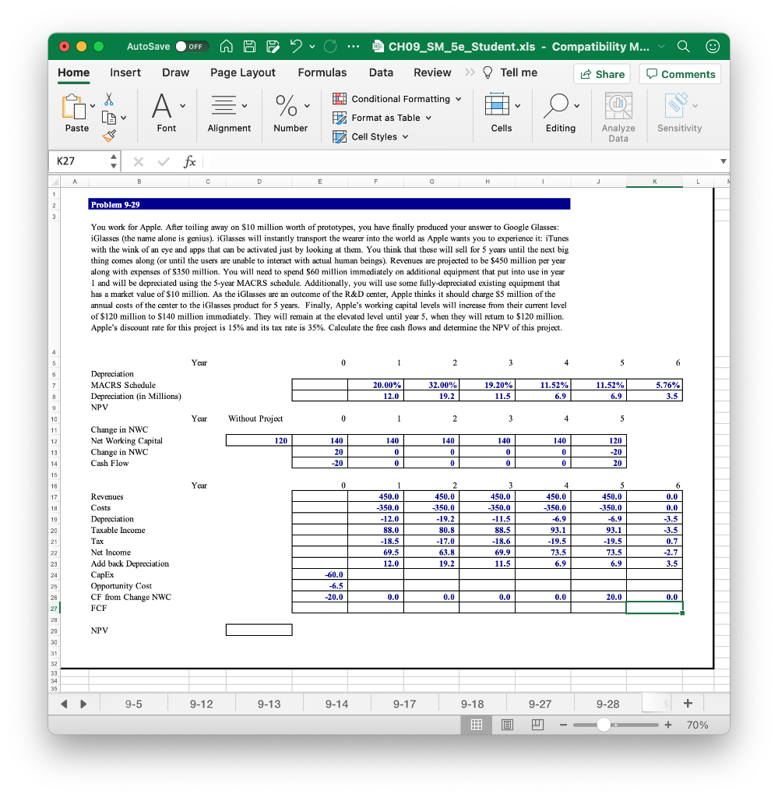Click the Undo arrow icon
The height and width of the screenshot is (798, 778).
296,46
